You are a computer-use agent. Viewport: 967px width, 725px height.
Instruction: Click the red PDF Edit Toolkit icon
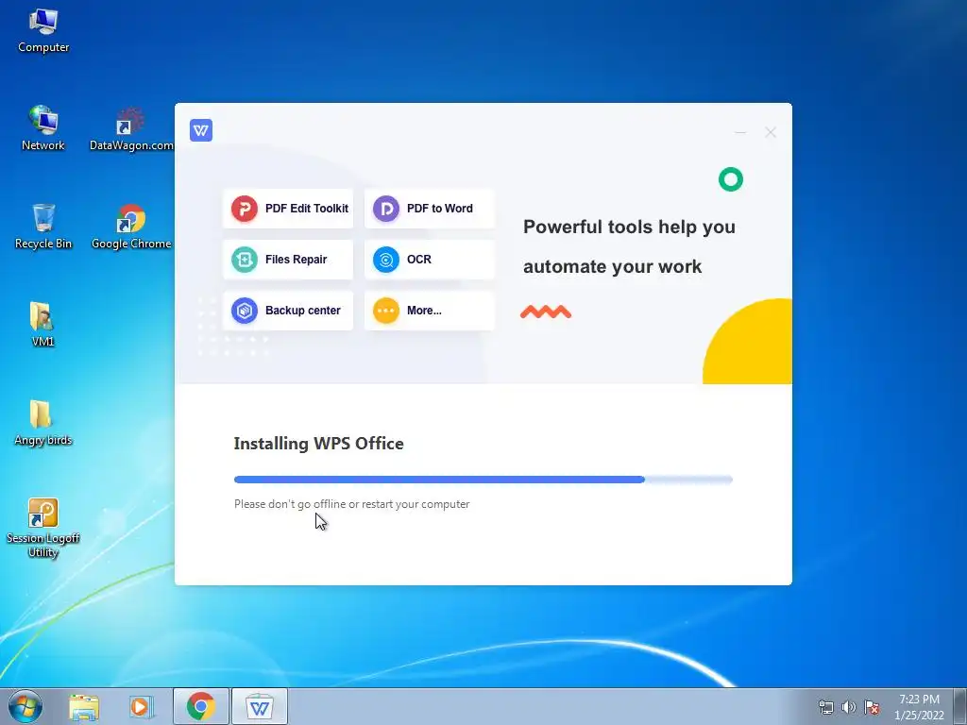(245, 209)
